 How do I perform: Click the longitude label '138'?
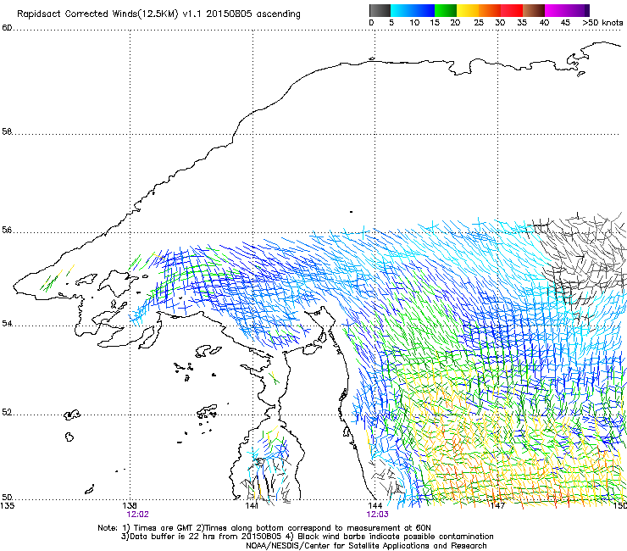point(130,505)
